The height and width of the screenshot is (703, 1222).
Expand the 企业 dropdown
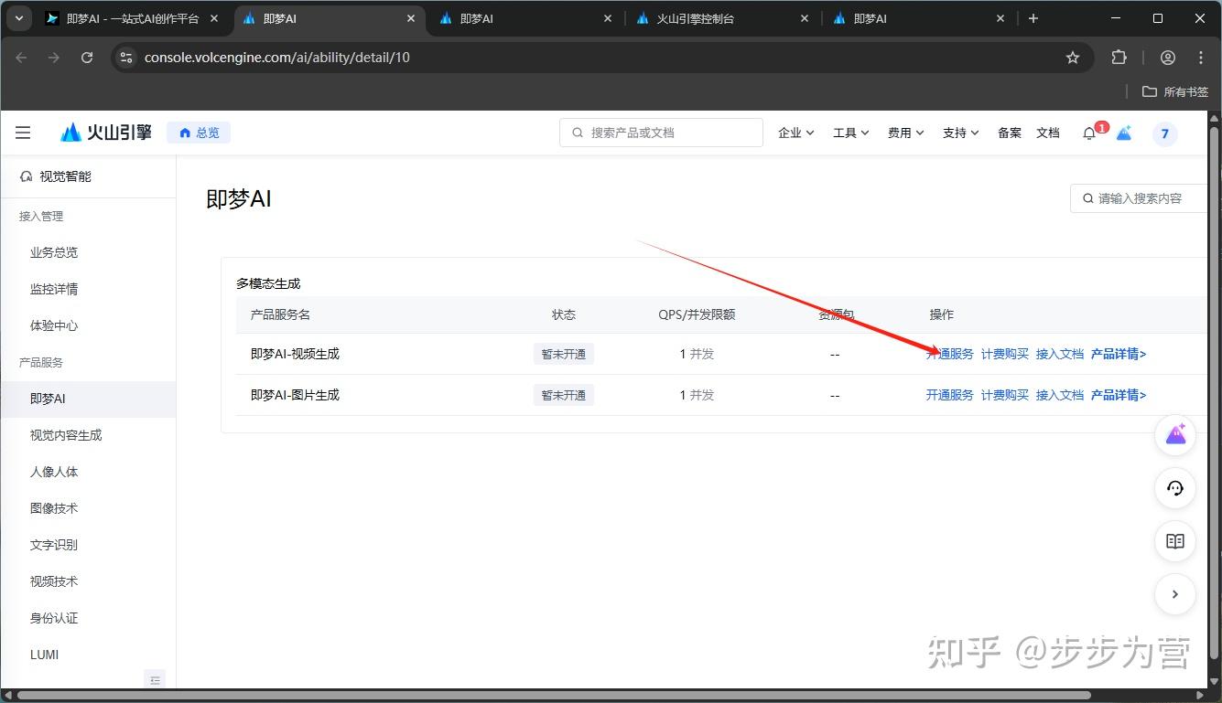[795, 133]
